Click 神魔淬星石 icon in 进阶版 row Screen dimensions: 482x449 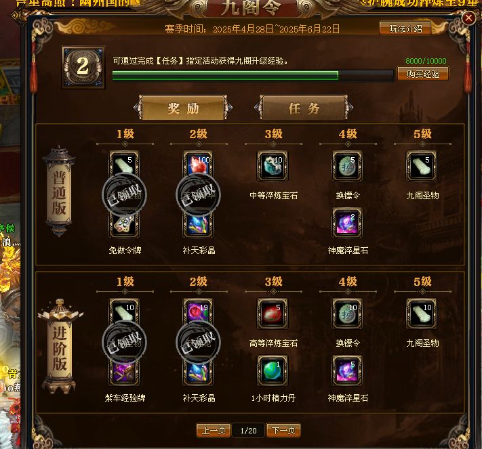[x=347, y=370]
